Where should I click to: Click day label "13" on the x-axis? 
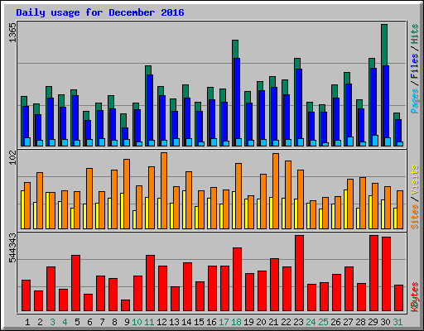[174, 322]
